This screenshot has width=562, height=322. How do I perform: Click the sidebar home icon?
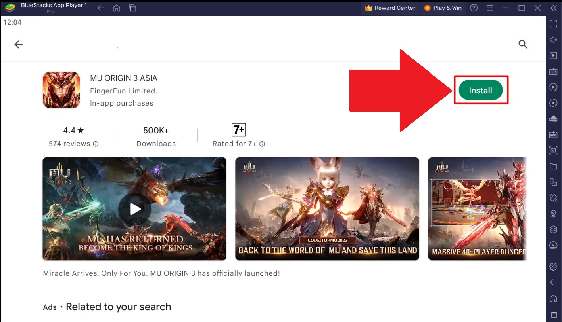click(553, 298)
